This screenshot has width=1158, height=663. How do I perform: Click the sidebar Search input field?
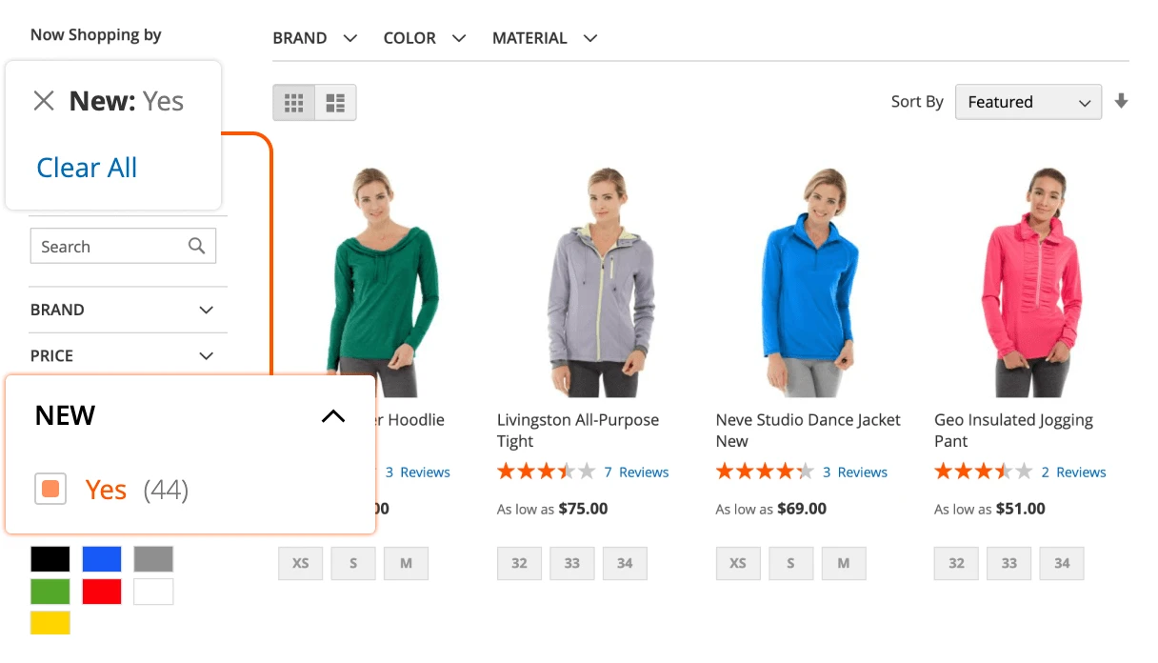tap(105, 246)
